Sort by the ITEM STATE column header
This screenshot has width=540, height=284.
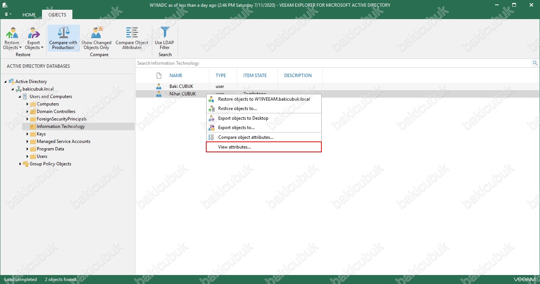pyautogui.click(x=255, y=75)
